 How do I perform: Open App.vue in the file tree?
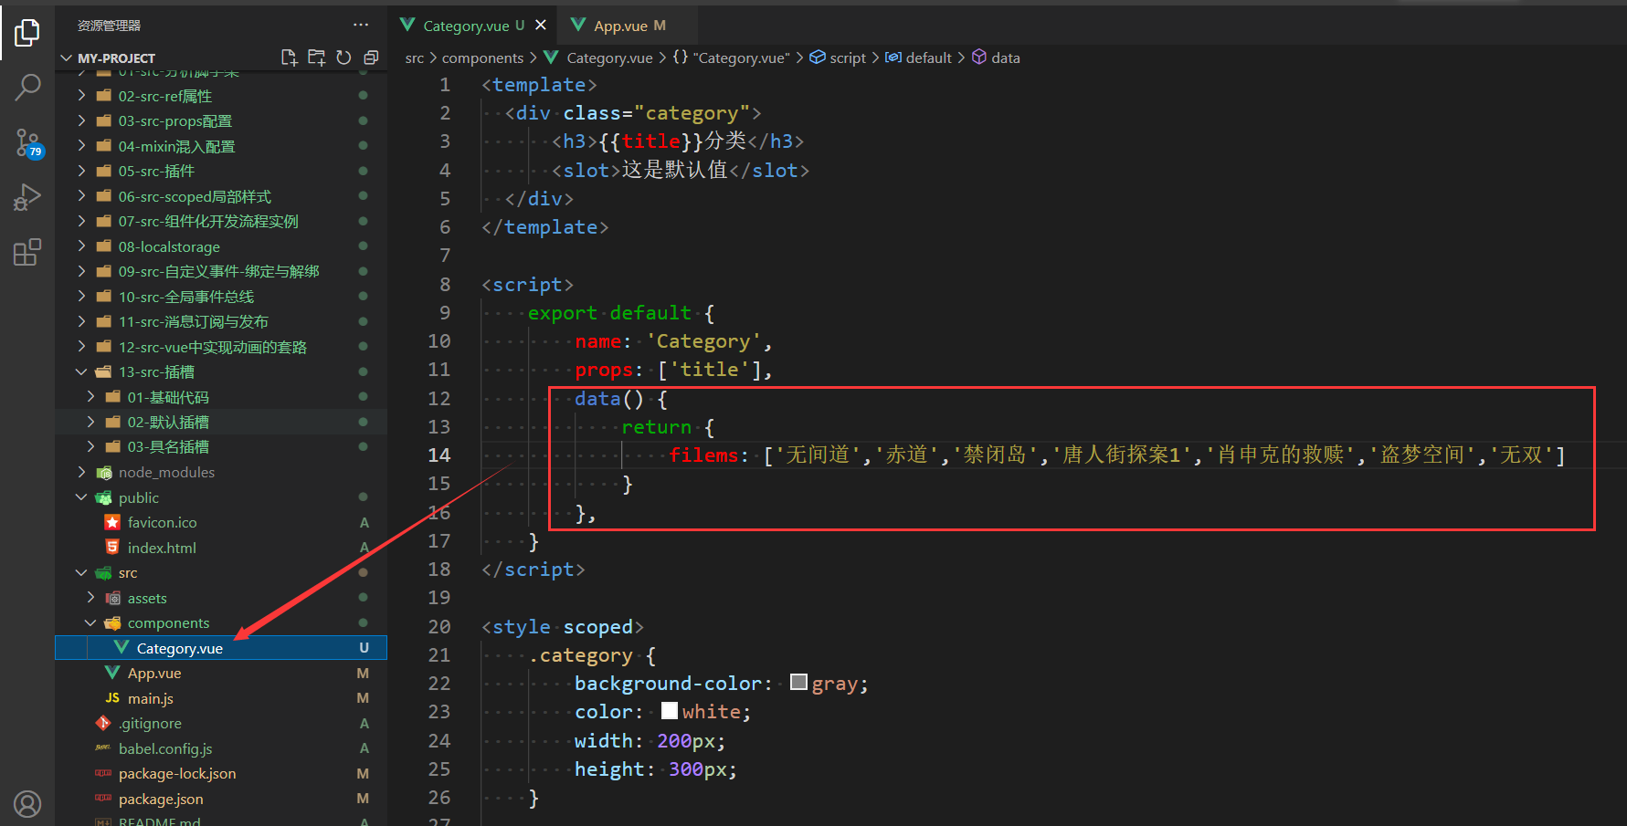tap(154, 673)
